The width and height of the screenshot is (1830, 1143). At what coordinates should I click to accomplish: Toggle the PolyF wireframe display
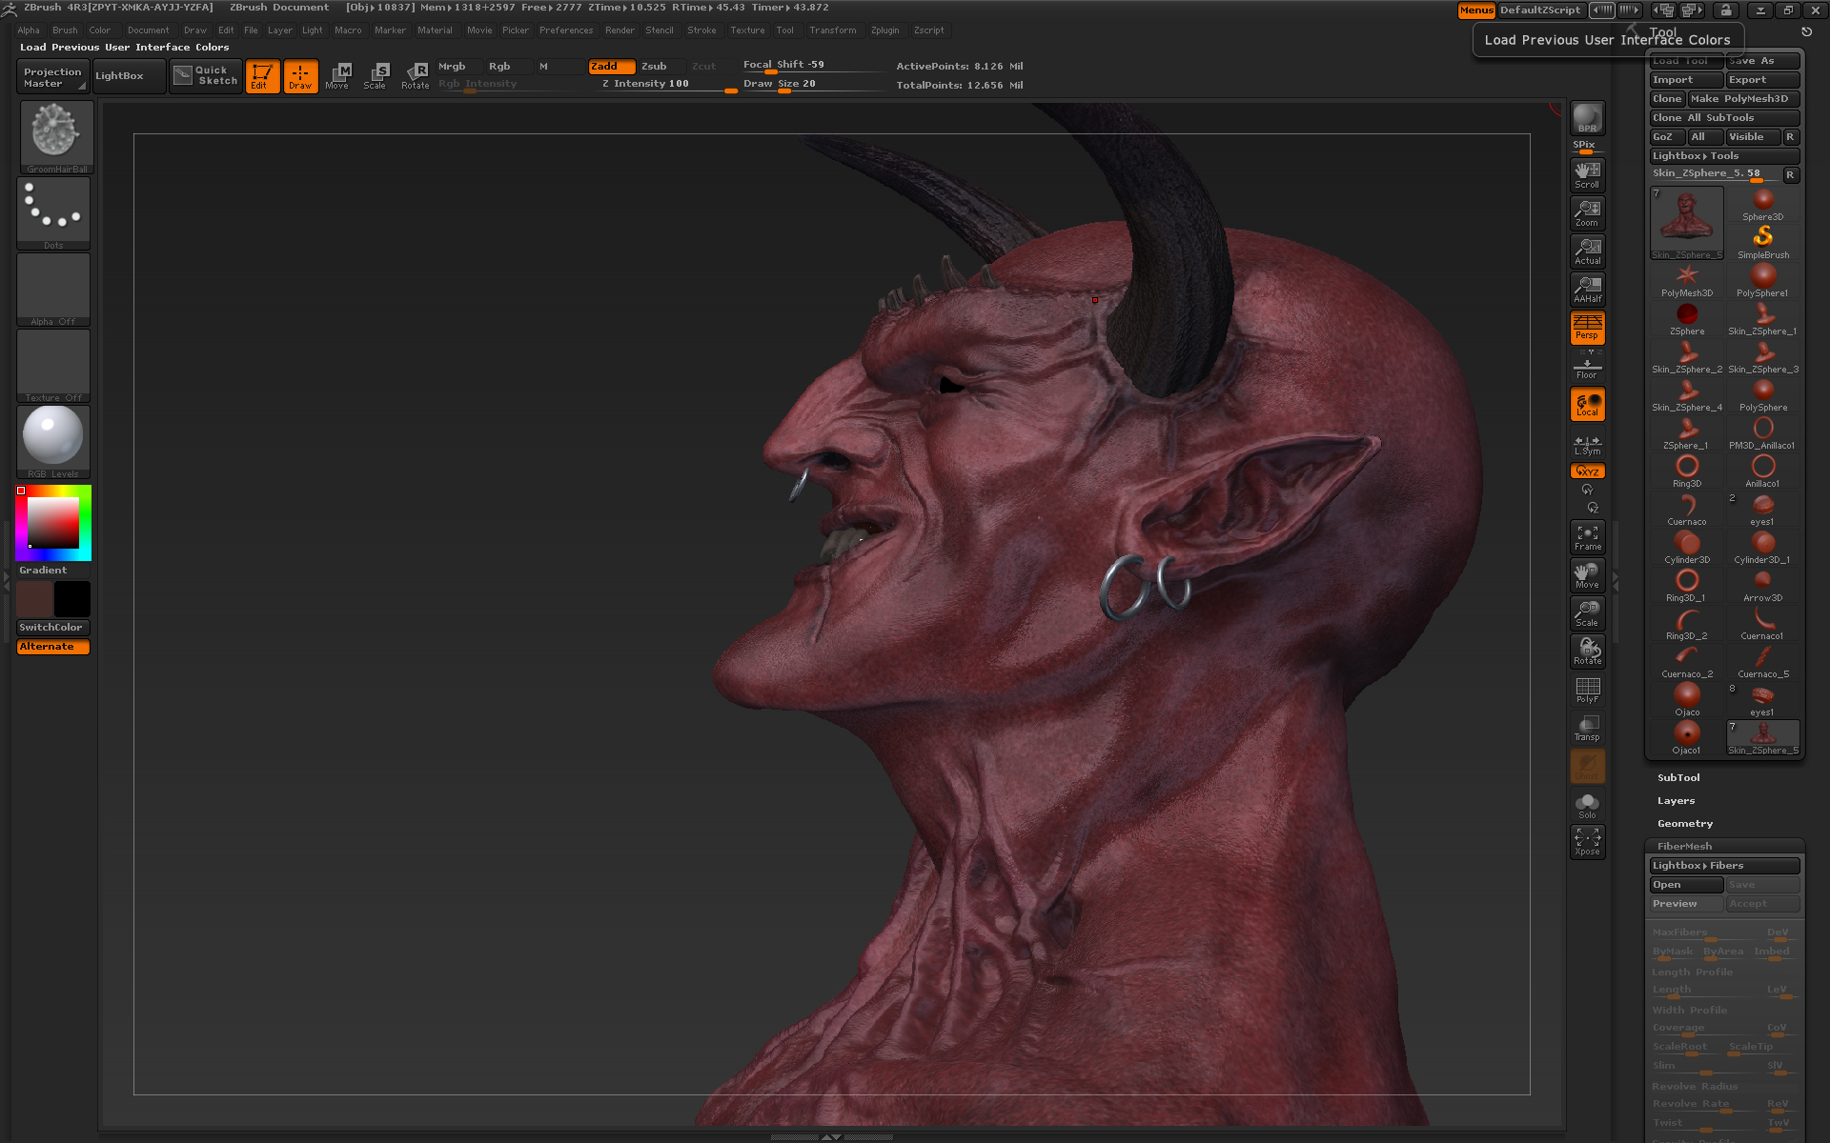click(1587, 690)
